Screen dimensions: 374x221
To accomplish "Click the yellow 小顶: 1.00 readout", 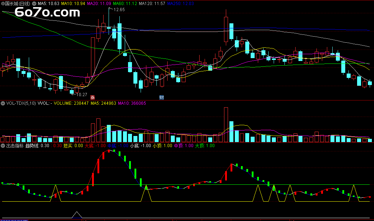I will (x=163, y=146).
